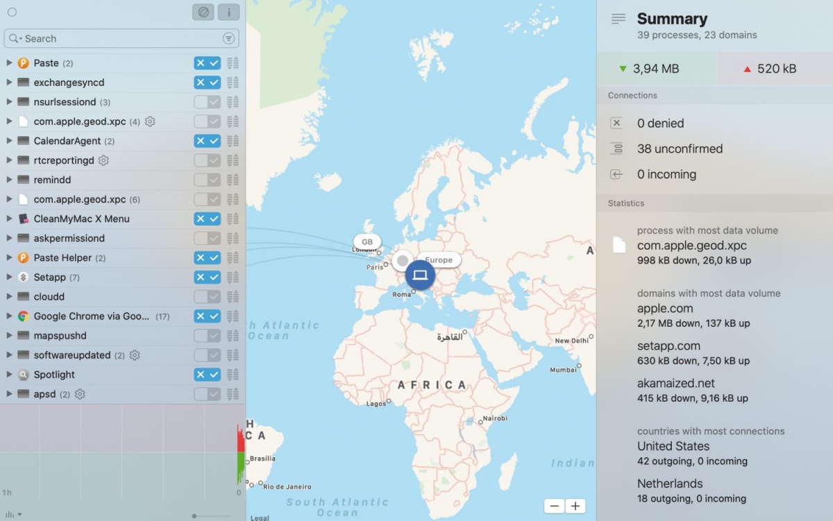833x521 pixels.
Task: Click the Summary list icon
Action: point(618,19)
